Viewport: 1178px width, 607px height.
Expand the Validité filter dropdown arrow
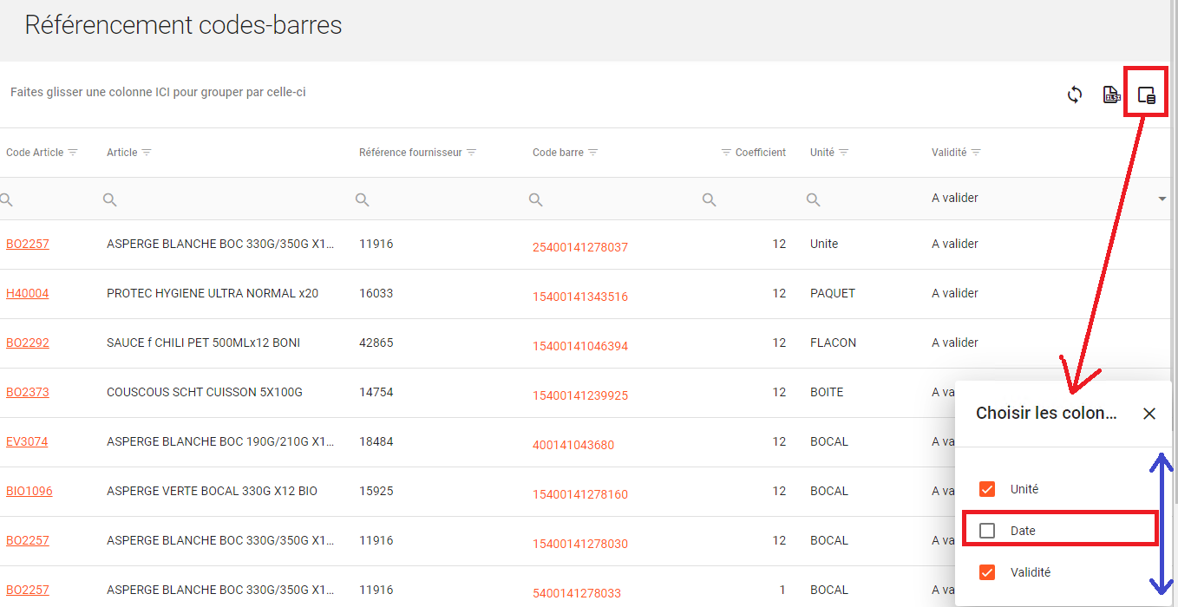pos(1162,199)
